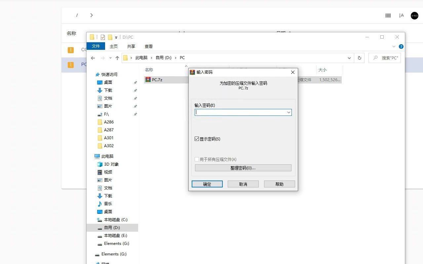Image resolution: width=423 pixels, height=264 pixels.
Task: Select 自用 (D:) drive in navigation pane
Action: [112, 228]
